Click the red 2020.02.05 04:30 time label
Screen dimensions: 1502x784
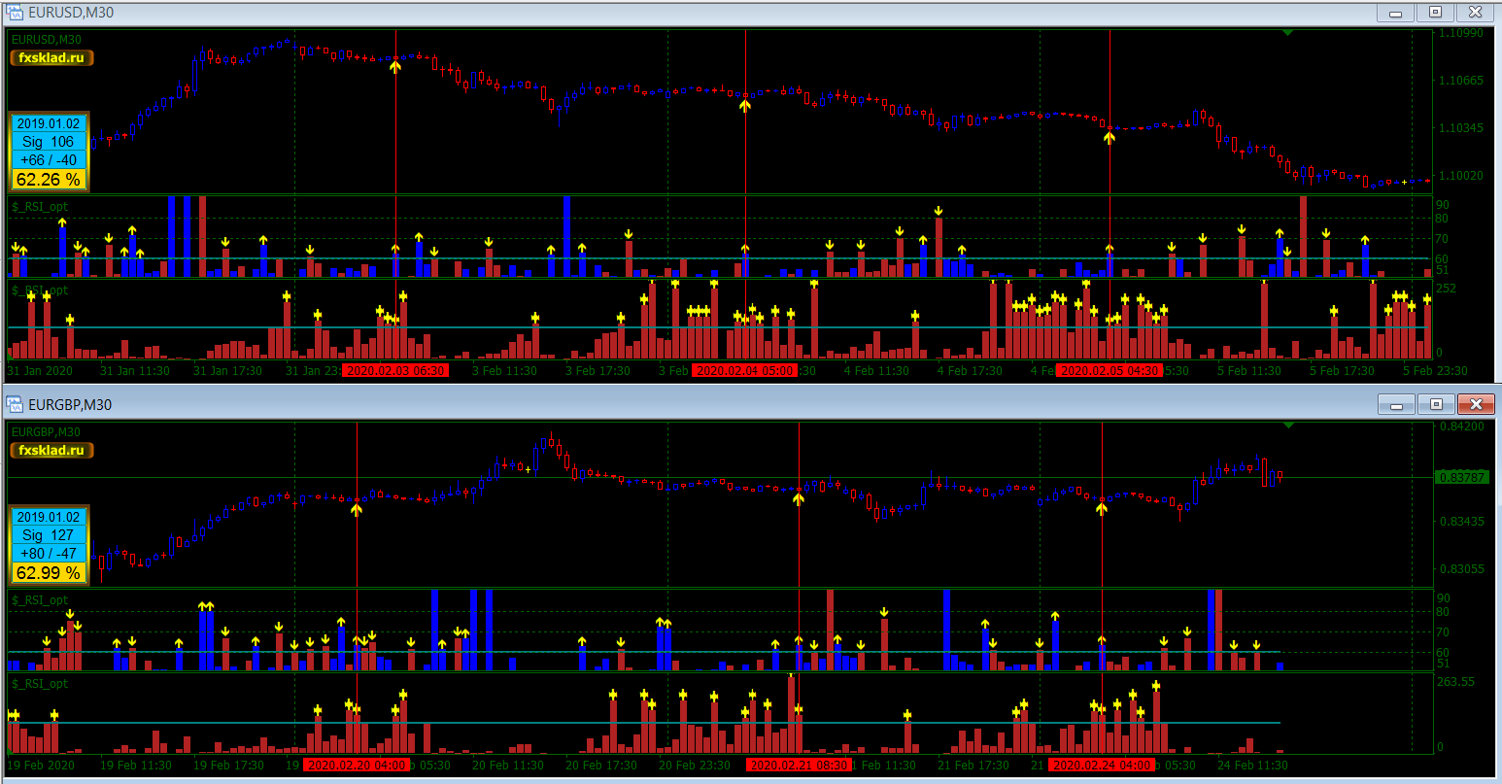tap(1109, 370)
